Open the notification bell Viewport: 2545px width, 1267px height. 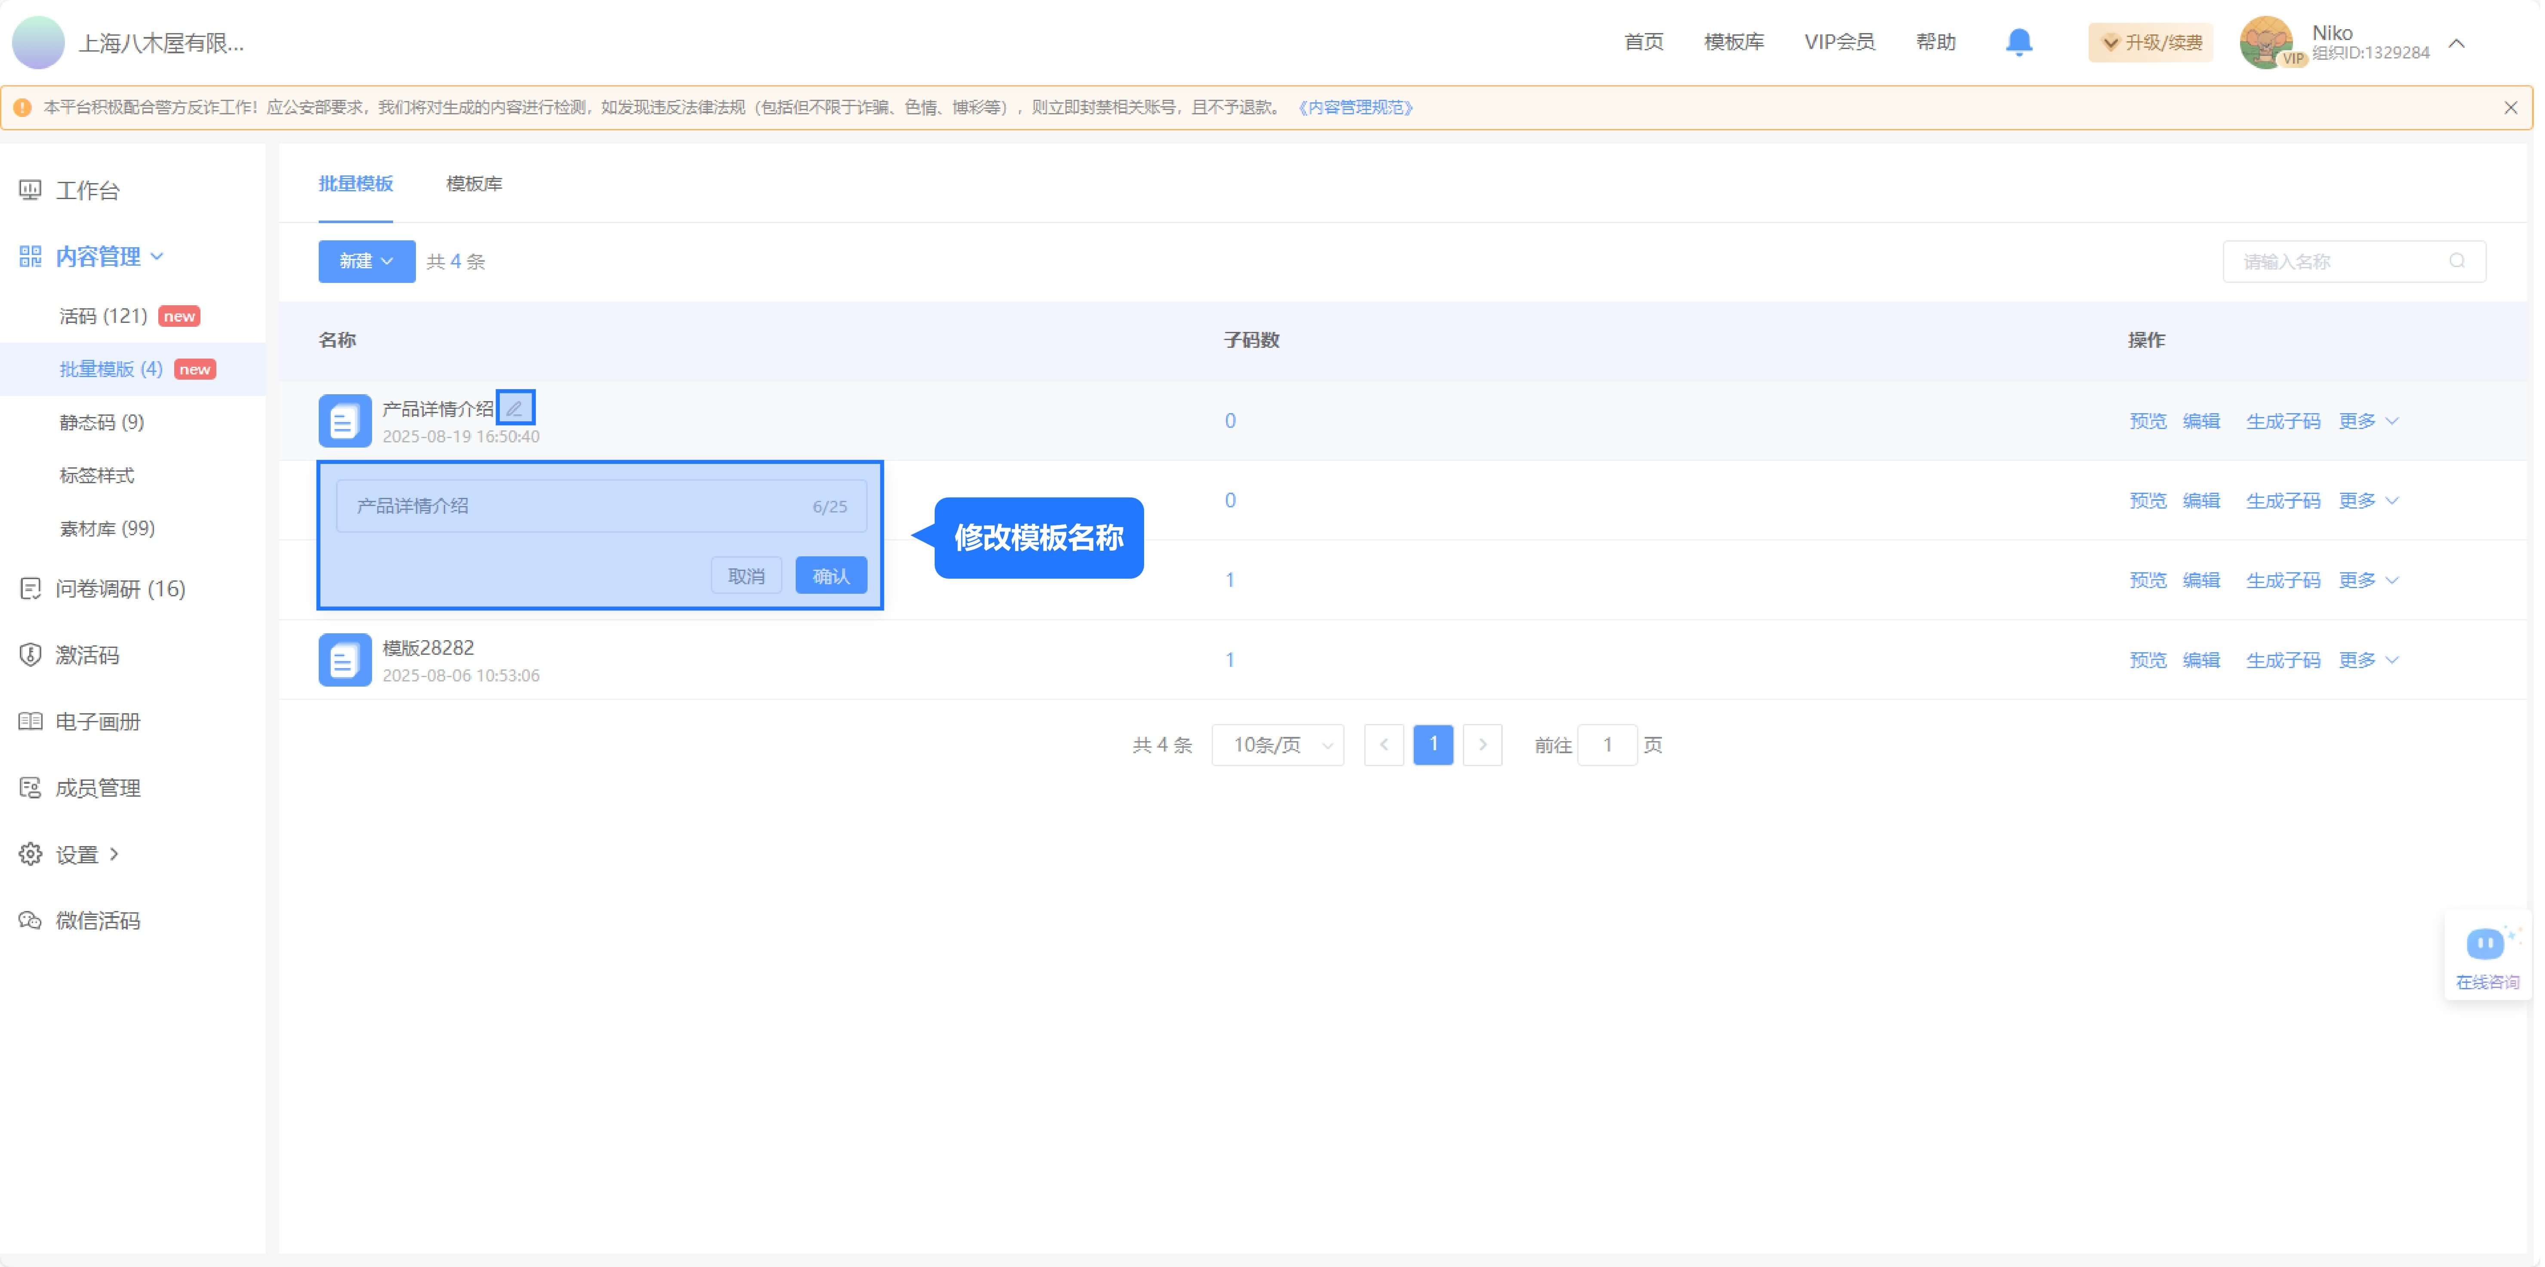[x=2019, y=41]
